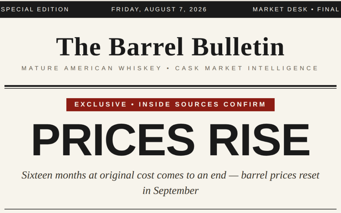Select the date Friday, August 7, 2026
Screen dimensions: 341x213
click(x=159, y=9)
